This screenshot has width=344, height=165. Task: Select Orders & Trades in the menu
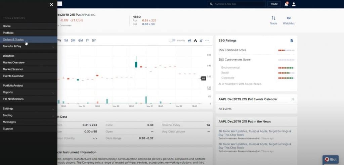[x=29, y=40]
